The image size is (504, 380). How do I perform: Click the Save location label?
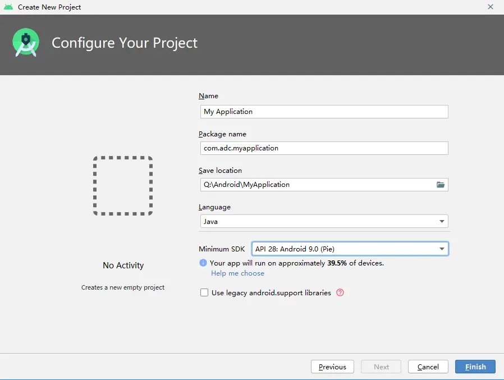[x=220, y=171]
